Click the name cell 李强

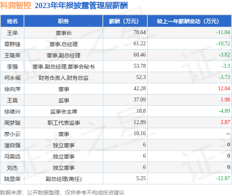pos(12,67)
